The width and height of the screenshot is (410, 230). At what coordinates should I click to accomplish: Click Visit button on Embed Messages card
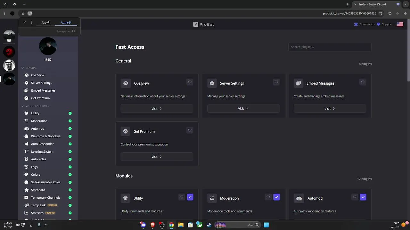tap(330, 109)
